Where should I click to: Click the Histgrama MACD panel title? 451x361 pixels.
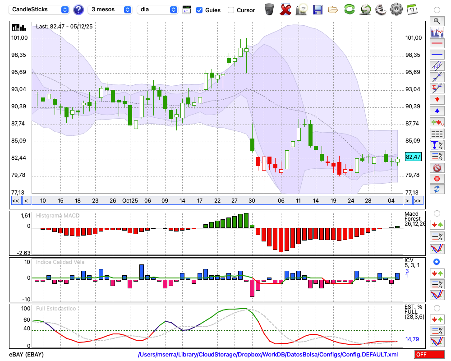pyautogui.click(x=58, y=216)
